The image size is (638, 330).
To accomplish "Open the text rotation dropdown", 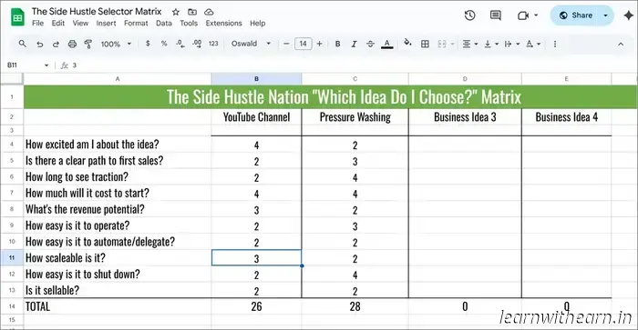I will pos(533,44).
